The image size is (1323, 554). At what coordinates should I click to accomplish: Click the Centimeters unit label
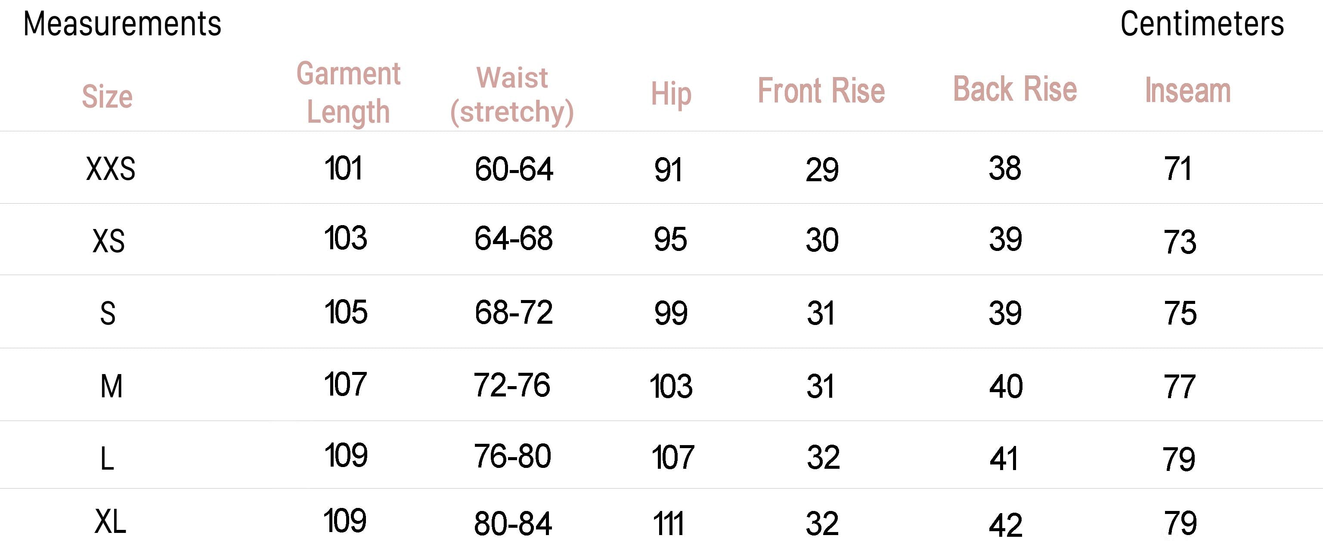coord(1202,24)
